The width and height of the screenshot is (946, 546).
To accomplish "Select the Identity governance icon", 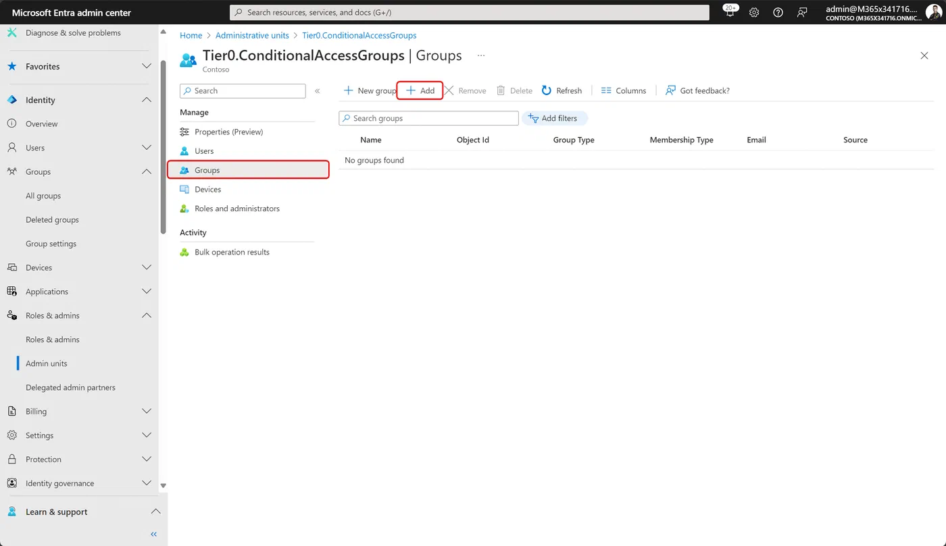I will [x=11, y=483].
